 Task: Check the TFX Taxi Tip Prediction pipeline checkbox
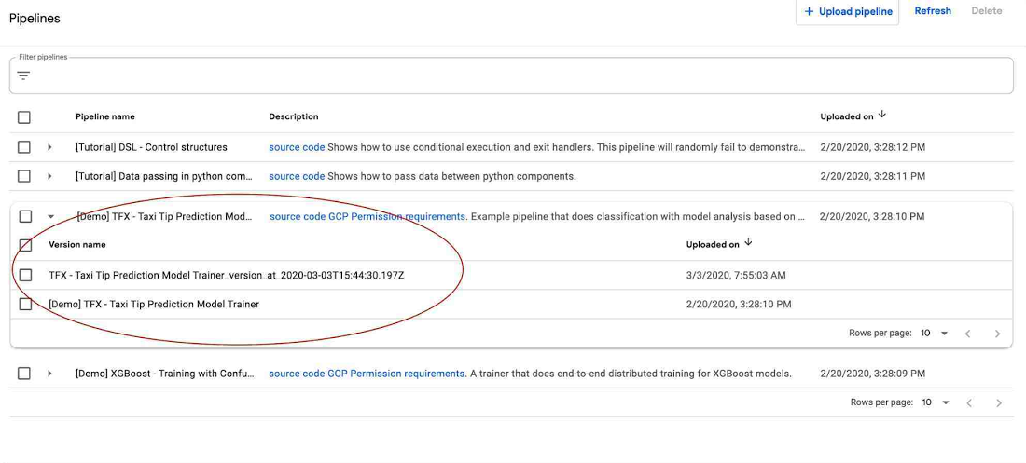(x=25, y=216)
